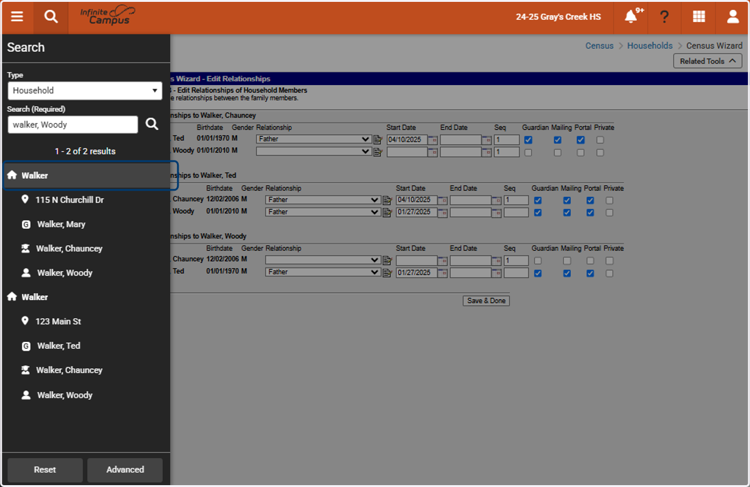The image size is (750, 487).
Task: Click Save & Done button
Action: pos(486,301)
